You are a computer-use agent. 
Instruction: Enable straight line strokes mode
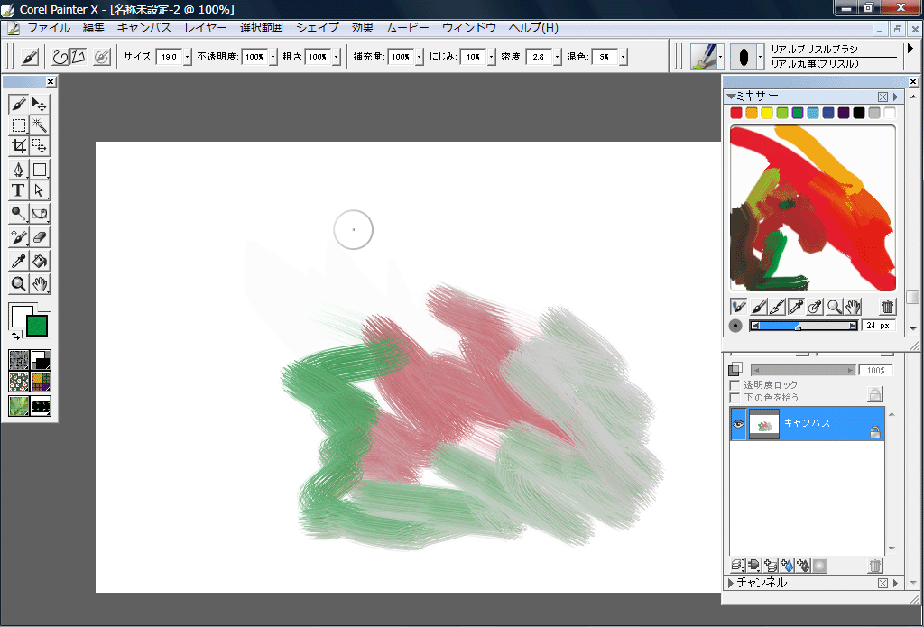tap(79, 57)
